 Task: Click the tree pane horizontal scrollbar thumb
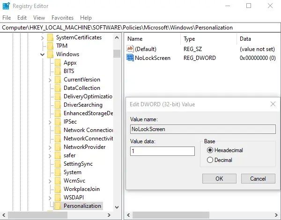(37, 215)
